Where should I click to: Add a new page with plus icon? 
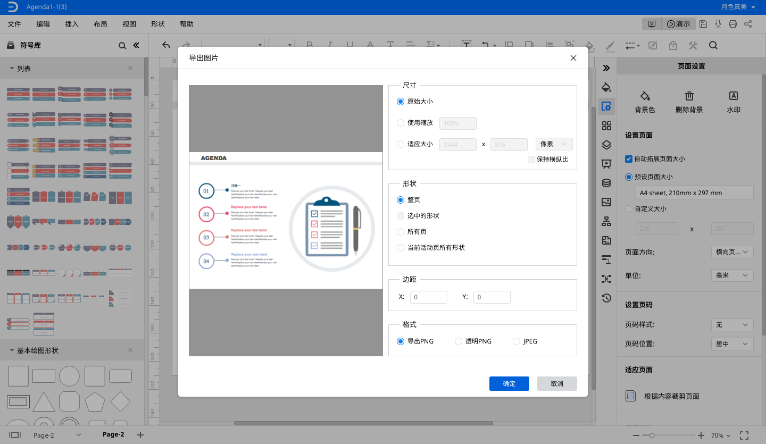click(140, 435)
